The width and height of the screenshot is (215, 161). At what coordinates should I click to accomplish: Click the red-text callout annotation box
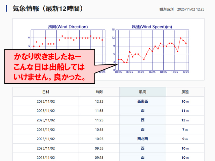tap(50, 66)
